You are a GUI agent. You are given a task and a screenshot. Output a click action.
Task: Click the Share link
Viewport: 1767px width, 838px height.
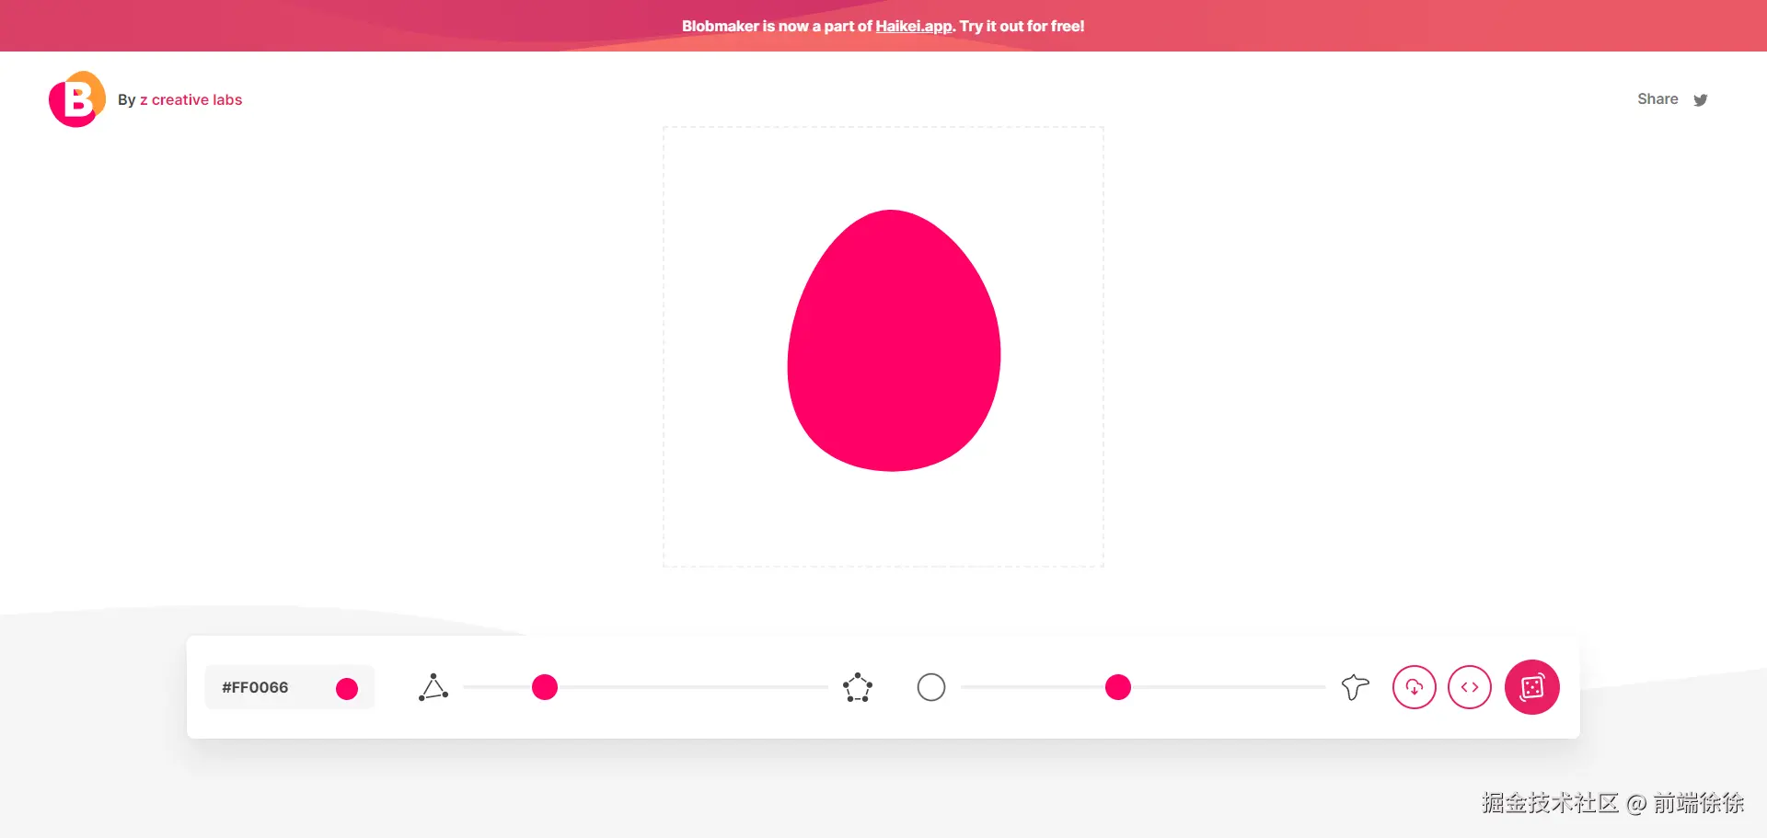coord(1657,99)
